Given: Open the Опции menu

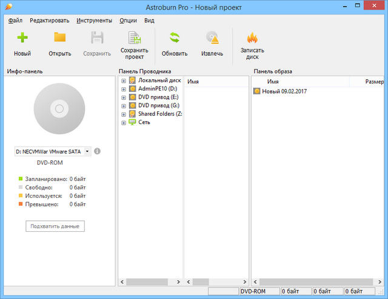Looking at the screenshot, I should (128, 20).
